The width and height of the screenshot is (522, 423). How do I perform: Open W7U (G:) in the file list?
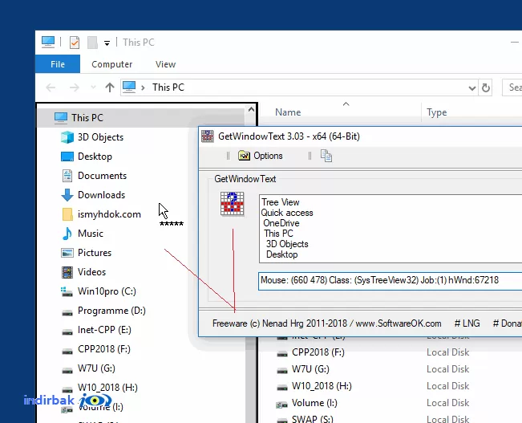pyautogui.click(x=310, y=369)
